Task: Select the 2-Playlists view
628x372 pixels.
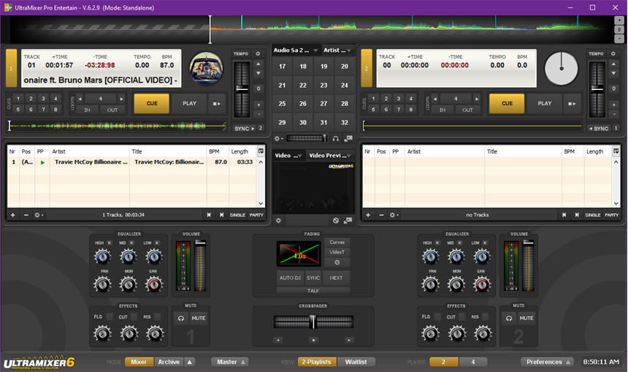Action: coord(317,362)
